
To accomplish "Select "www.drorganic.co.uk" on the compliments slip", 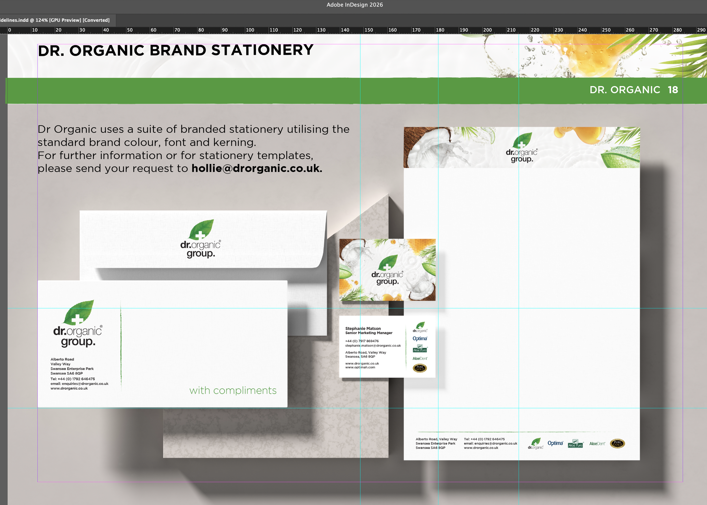I will [69, 388].
